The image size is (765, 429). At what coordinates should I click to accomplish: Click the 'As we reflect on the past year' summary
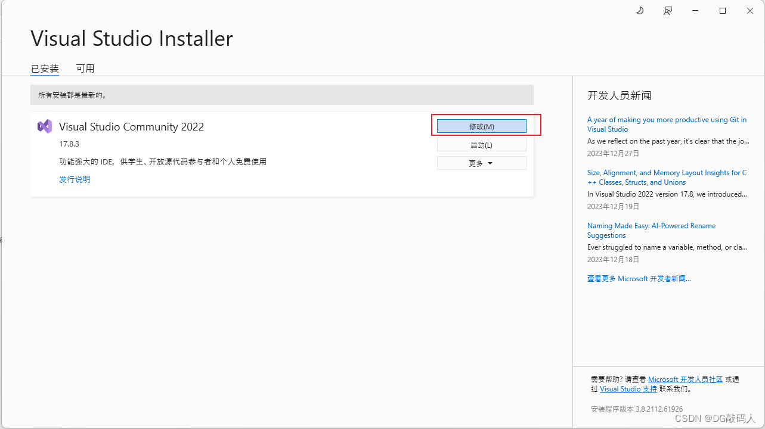[x=667, y=141]
